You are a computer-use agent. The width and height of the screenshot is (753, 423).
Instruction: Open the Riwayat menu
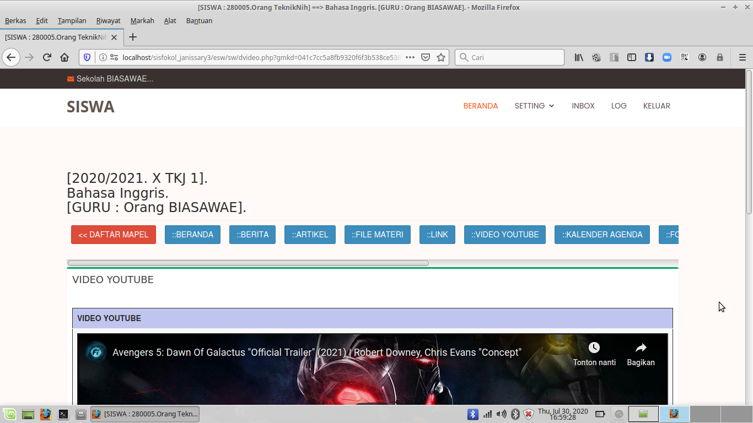pyautogui.click(x=108, y=21)
